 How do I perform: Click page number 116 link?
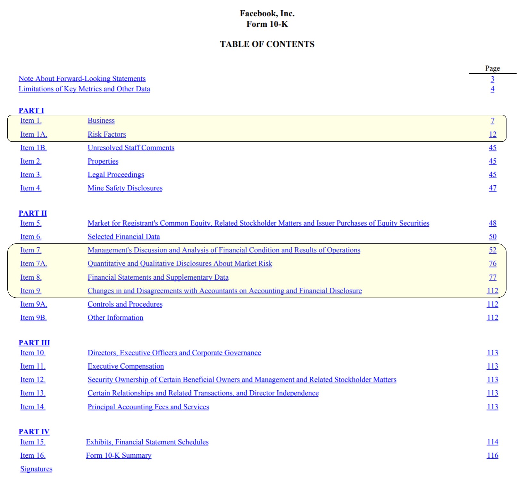pos(492,455)
